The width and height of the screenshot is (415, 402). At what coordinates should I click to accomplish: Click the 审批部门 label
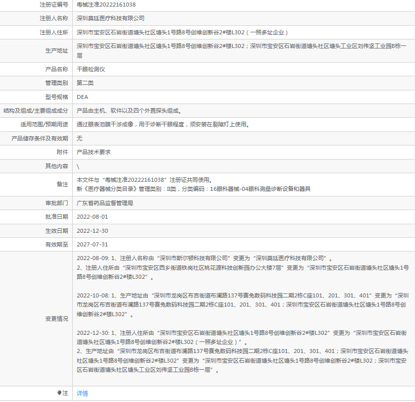pyautogui.click(x=57, y=203)
